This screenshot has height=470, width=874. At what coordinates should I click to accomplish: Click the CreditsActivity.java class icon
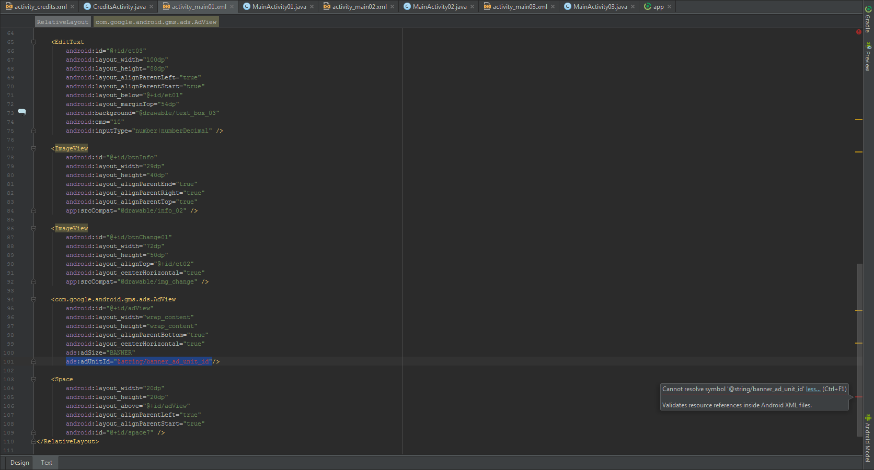87,7
